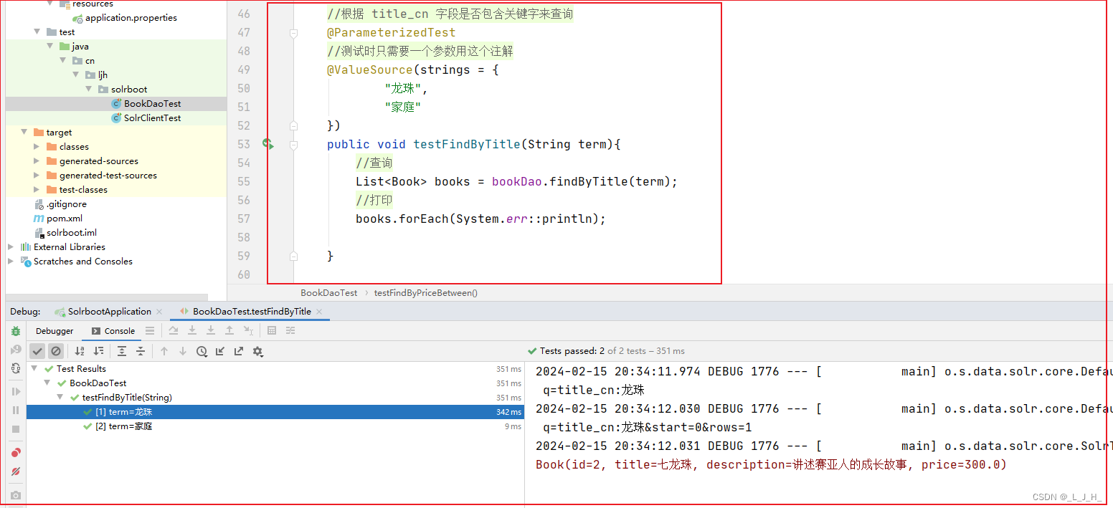Expand the External Libraries node

coord(10,246)
